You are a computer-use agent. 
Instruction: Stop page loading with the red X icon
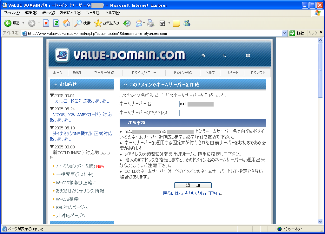point(46,23)
